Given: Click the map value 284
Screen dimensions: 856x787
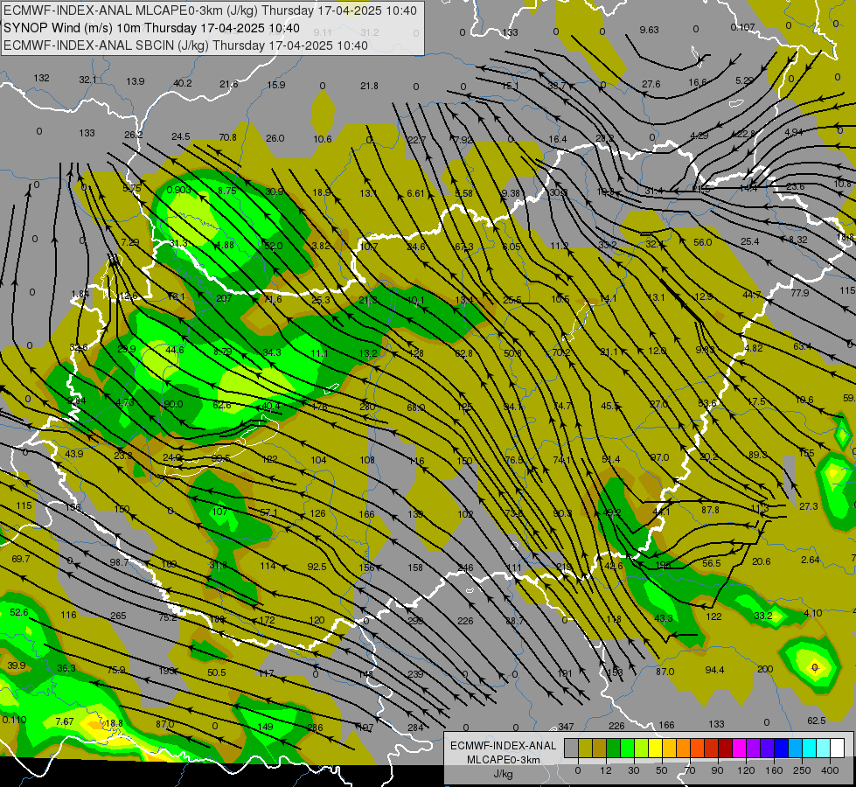Looking at the screenshot, I should [415, 727].
